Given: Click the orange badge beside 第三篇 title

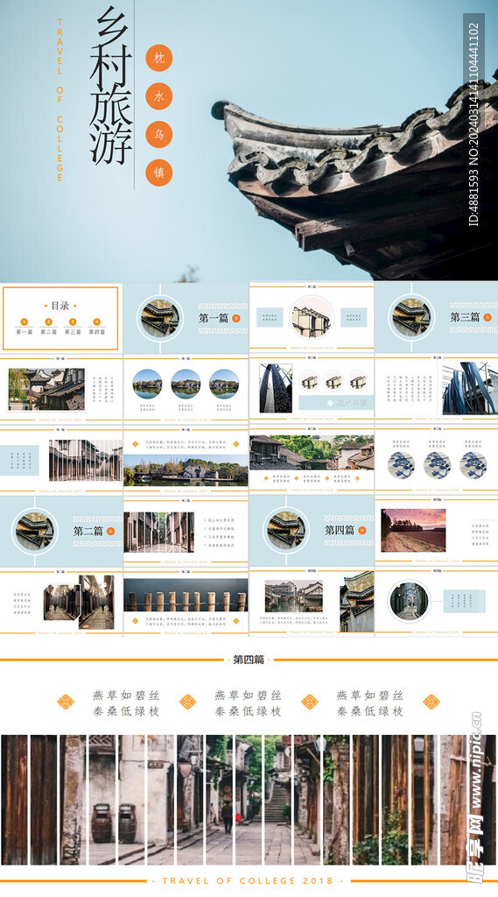Looking at the screenshot, I should point(487,317).
